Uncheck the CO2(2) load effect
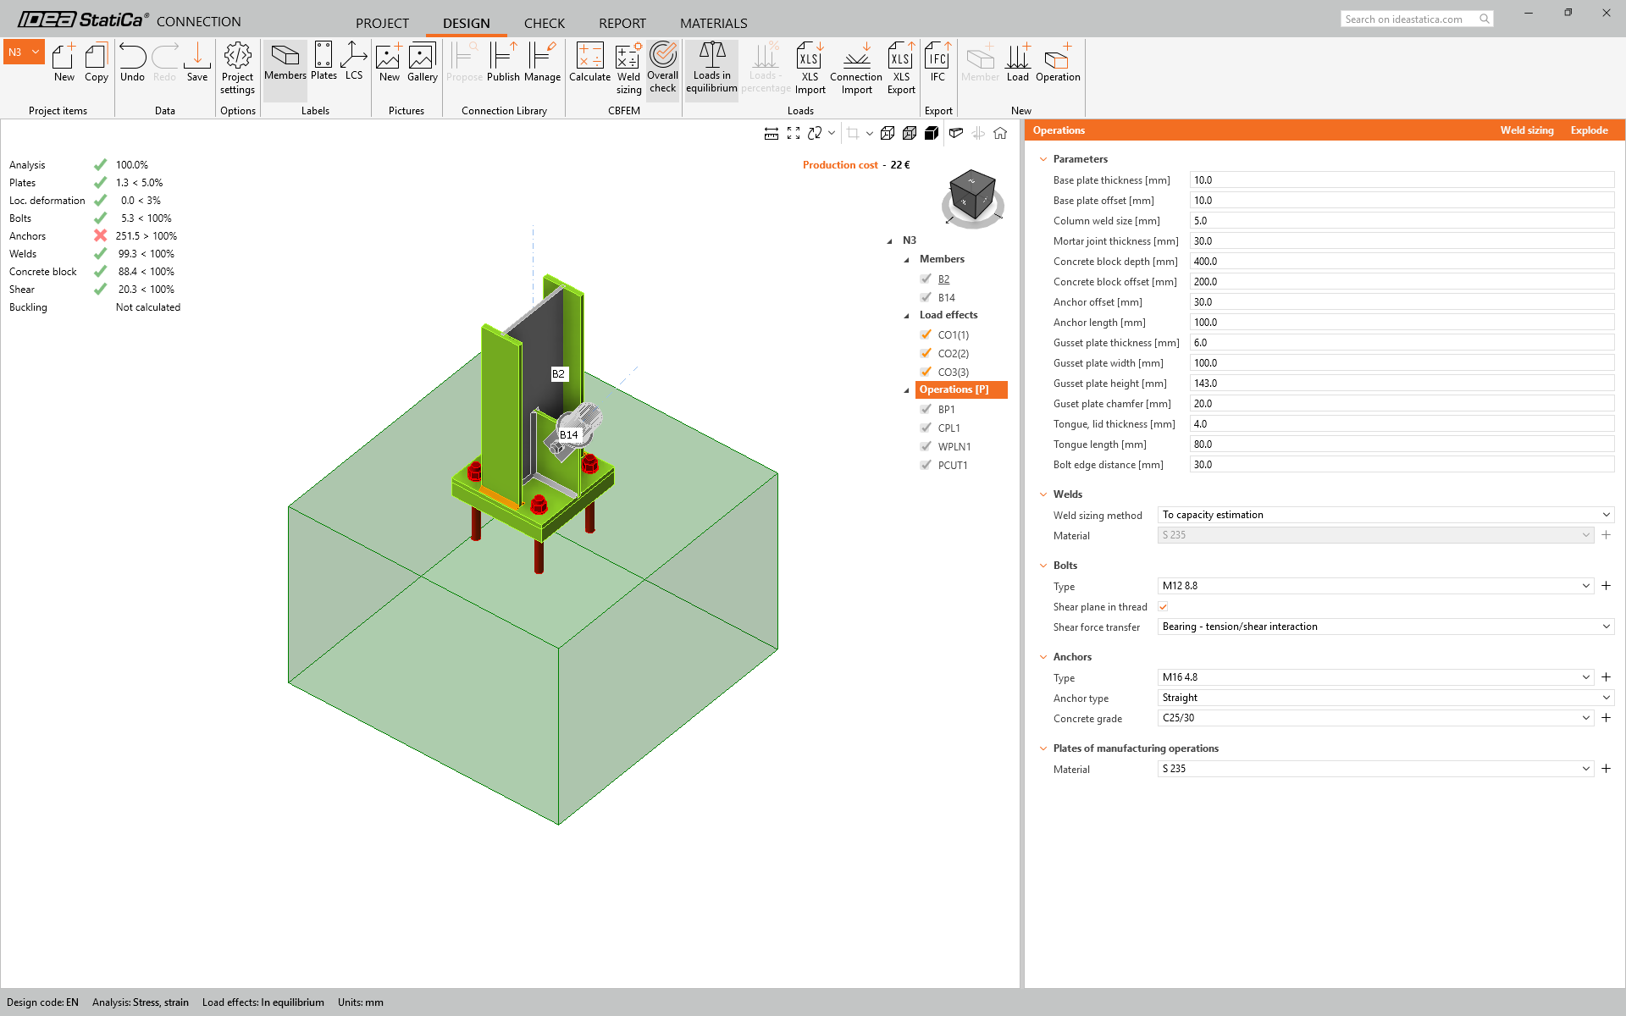 pos(926,353)
